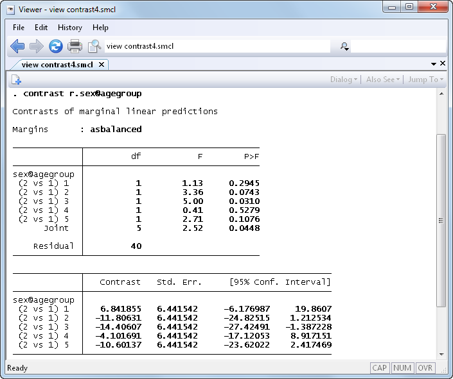
Task: Open the History menu
Action: pos(70,28)
